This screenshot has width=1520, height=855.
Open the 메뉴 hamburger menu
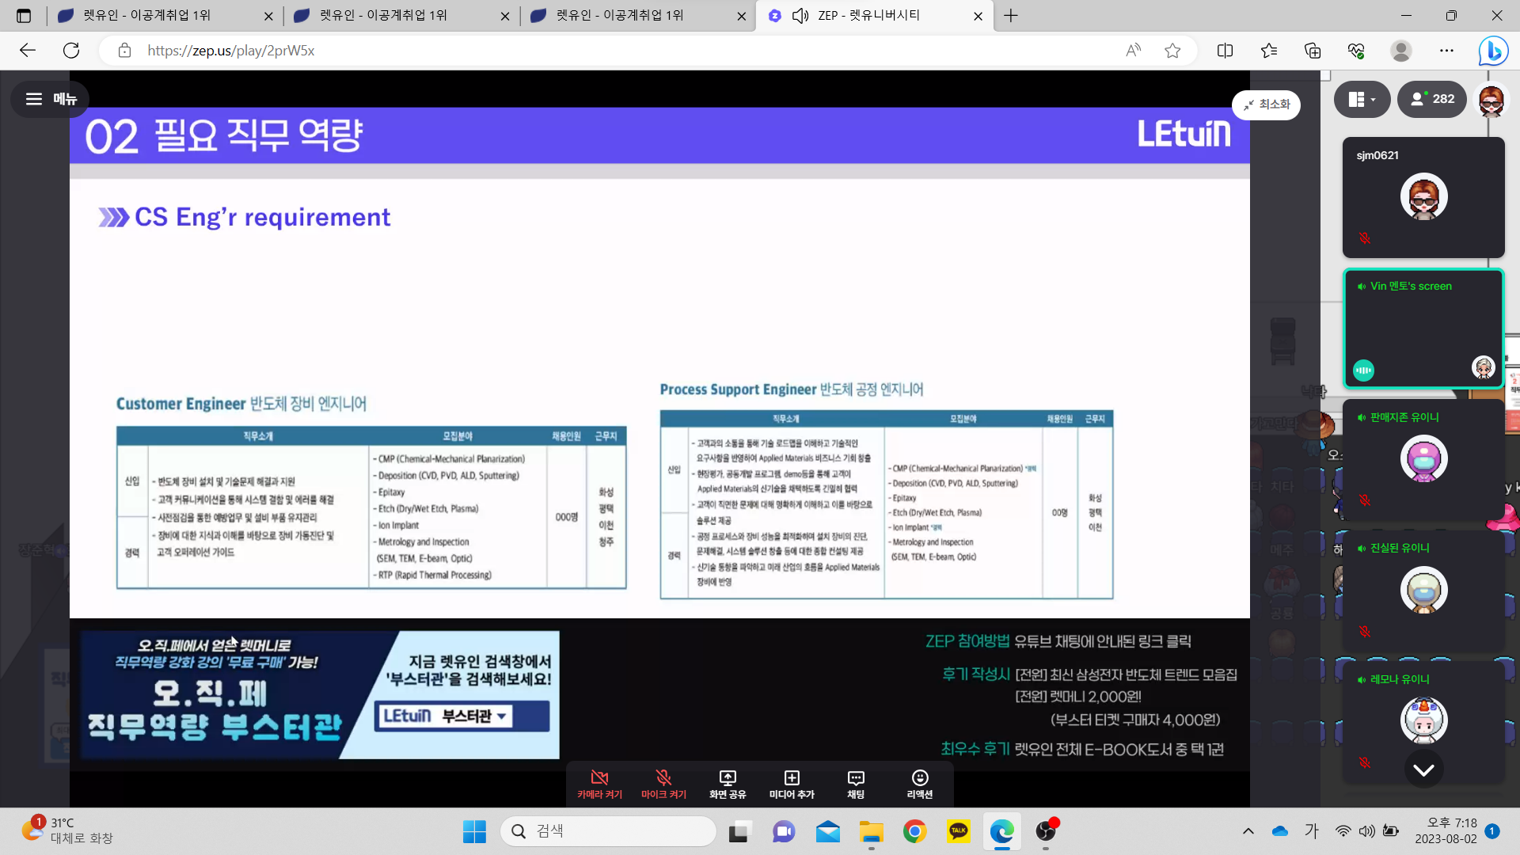50,99
